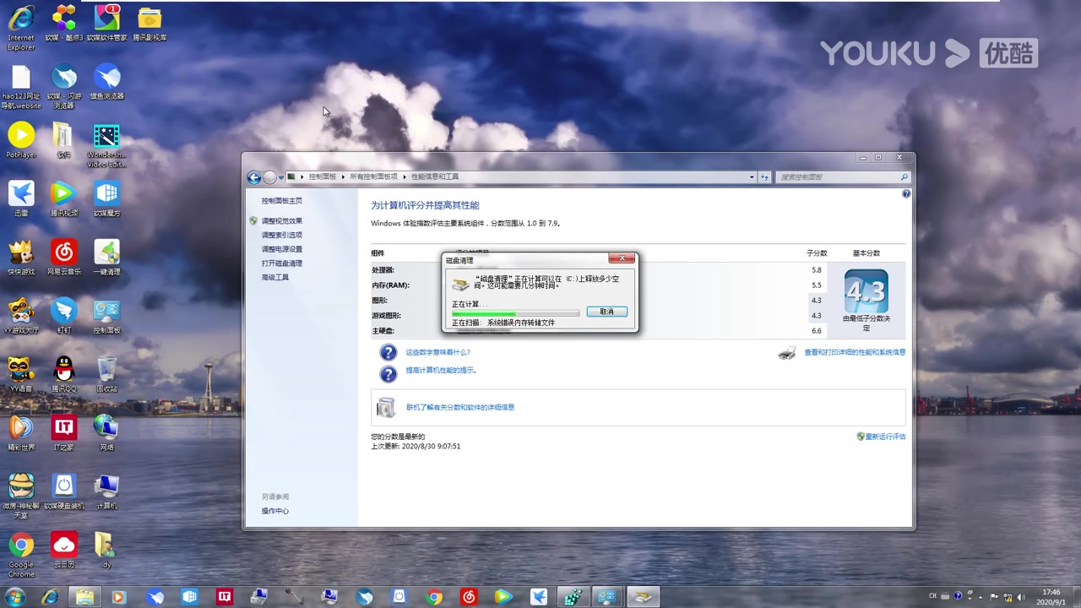Select the 腾讯影视库 folder icon
This screenshot has width=1081, height=608.
point(149,23)
